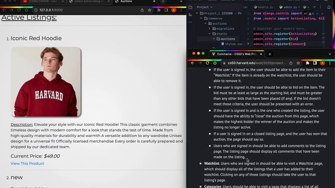Collapse the commerce folder

[x=201, y=19]
